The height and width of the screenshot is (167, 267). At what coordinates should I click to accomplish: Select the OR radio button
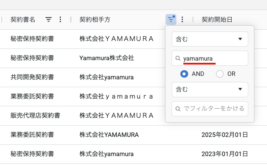click(220, 74)
